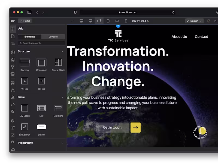The height and width of the screenshot is (164, 218).
Task: Select the Transformation. heading text
Action: coord(118,51)
